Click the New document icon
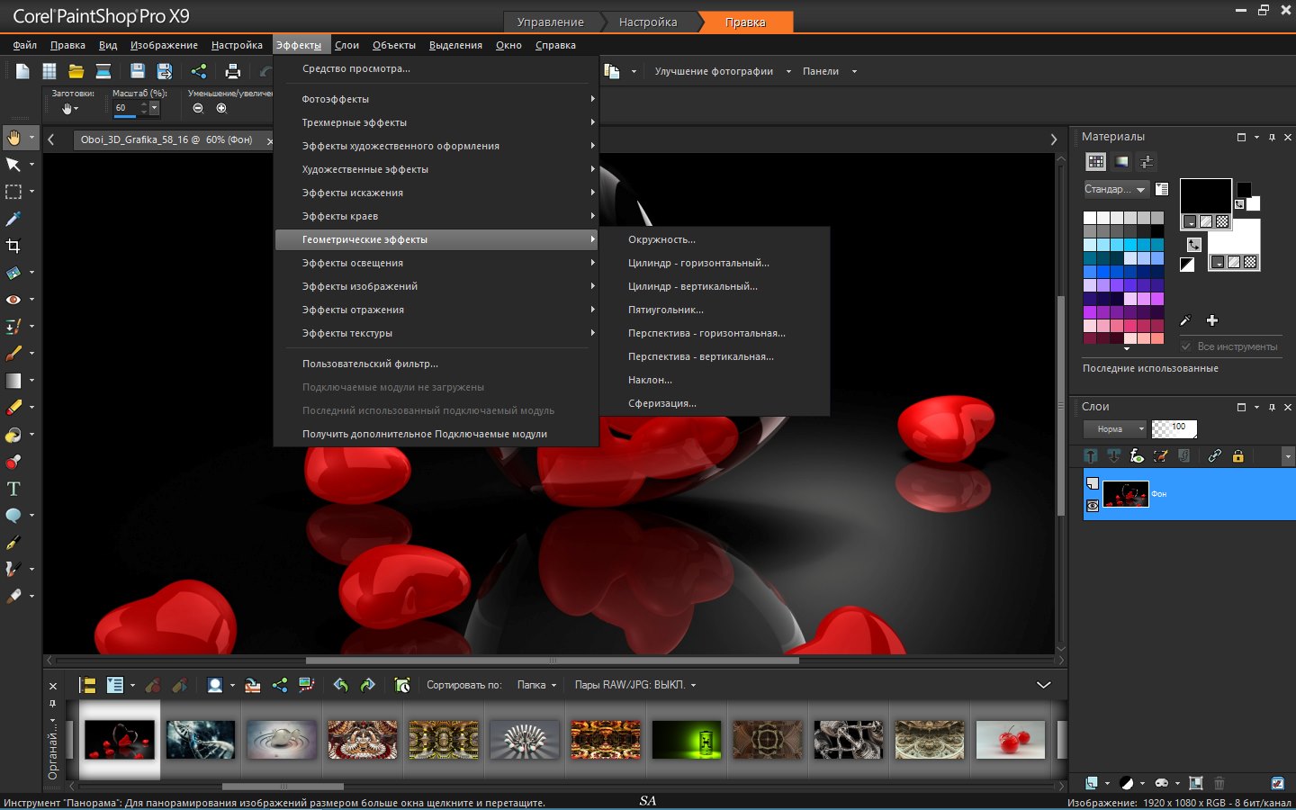 click(x=22, y=71)
